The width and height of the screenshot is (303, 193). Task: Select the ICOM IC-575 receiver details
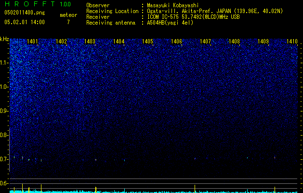[x=194, y=17]
